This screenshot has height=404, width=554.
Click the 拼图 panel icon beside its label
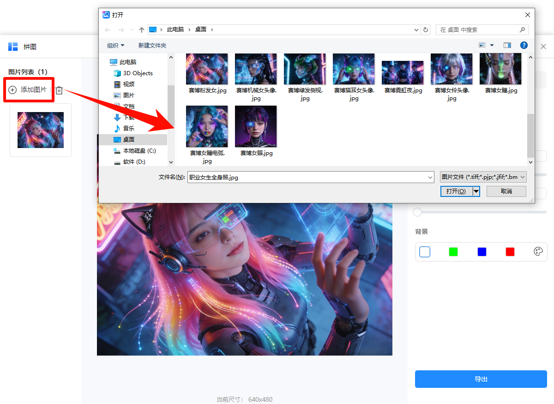coord(12,46)
